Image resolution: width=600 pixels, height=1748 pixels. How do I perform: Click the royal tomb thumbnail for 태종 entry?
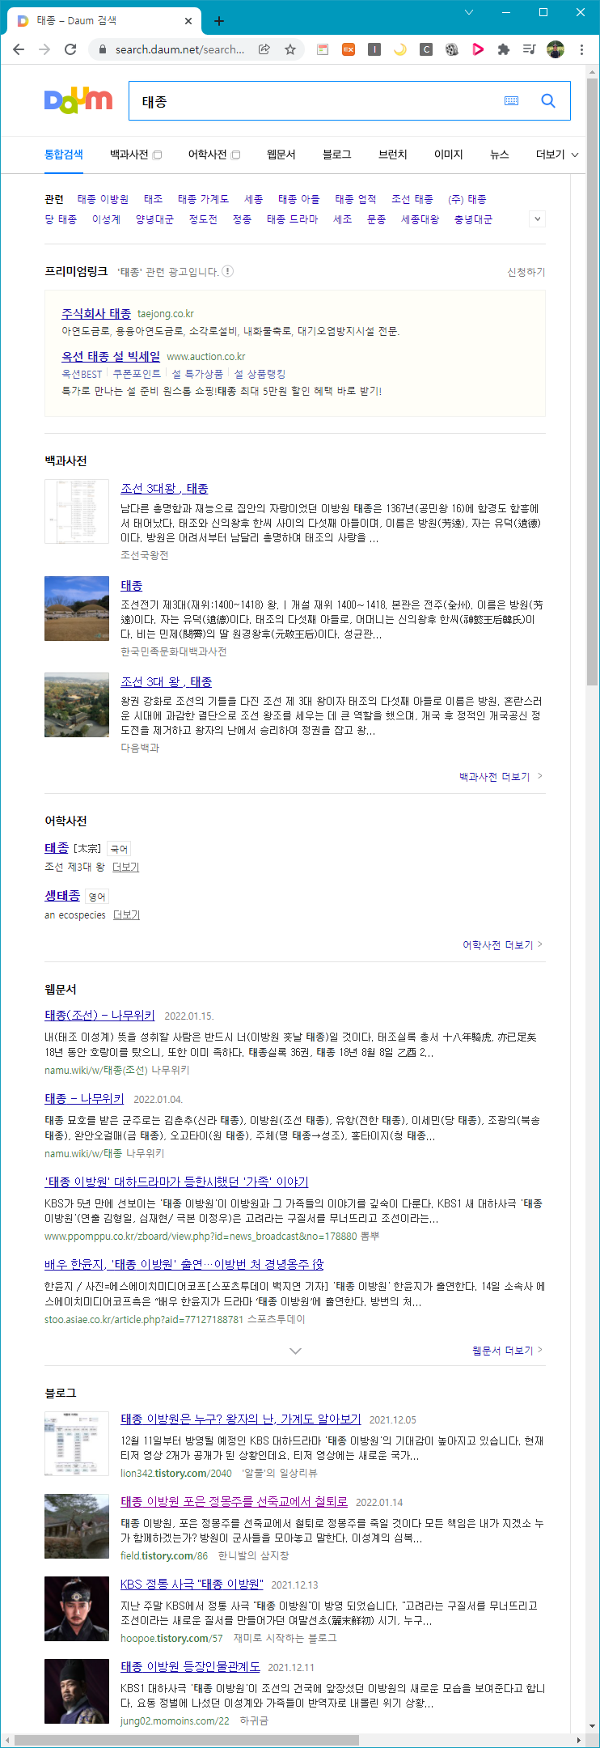pos(77,609)
